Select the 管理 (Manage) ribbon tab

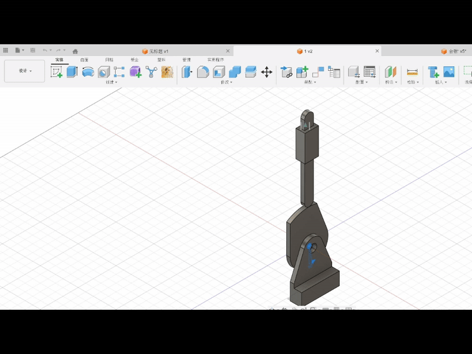point(186,60)
